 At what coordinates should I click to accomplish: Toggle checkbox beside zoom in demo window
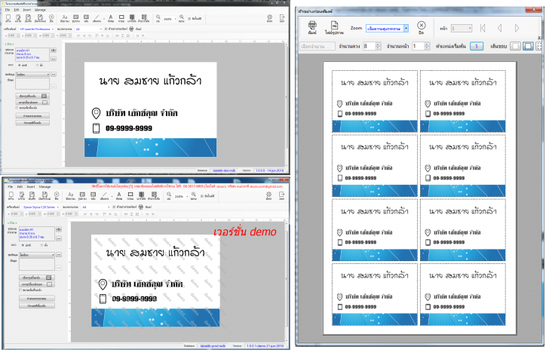point(201,196)
